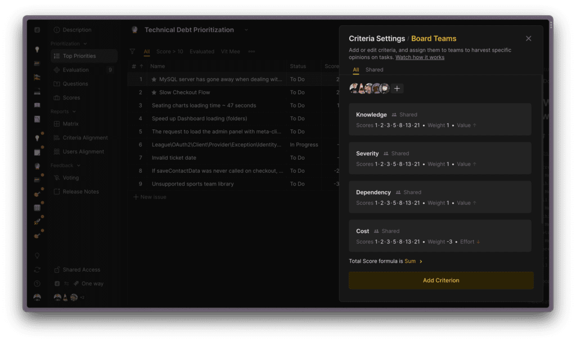This screenshot has height=342, width=576.
Task: Add a team member with plus icon
Action: click(x=397, y=88)
